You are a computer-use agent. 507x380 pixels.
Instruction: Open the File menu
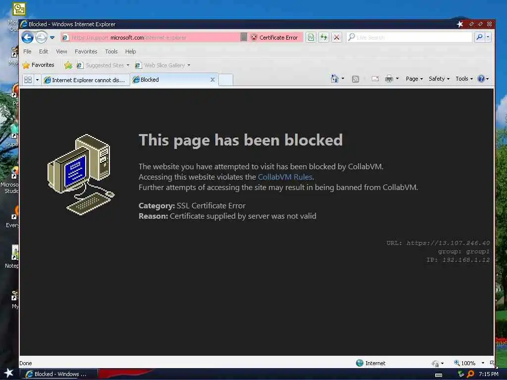[27, 51]
